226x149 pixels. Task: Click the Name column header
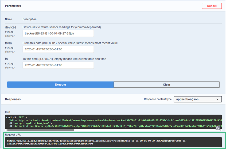tap(9, 19)
